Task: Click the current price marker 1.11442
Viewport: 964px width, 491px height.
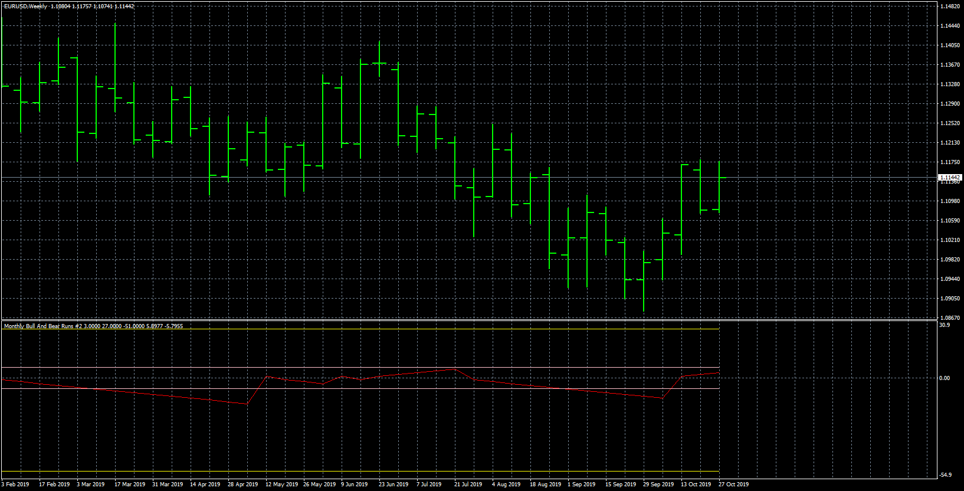Action: click(x=950, y=177)
